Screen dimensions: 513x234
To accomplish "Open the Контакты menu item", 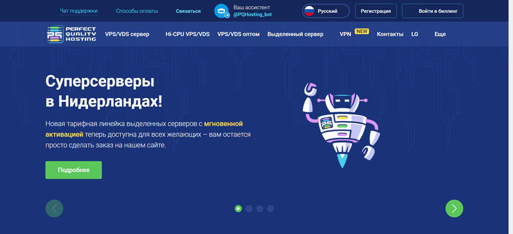I will coord(390,34).
